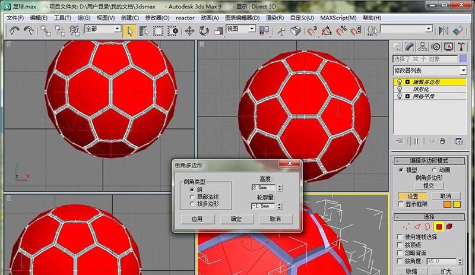This screenshot has height=275, width=475.
Task: Expand the 网格平滑 modifier stack entry
Action: pos(407,96)
